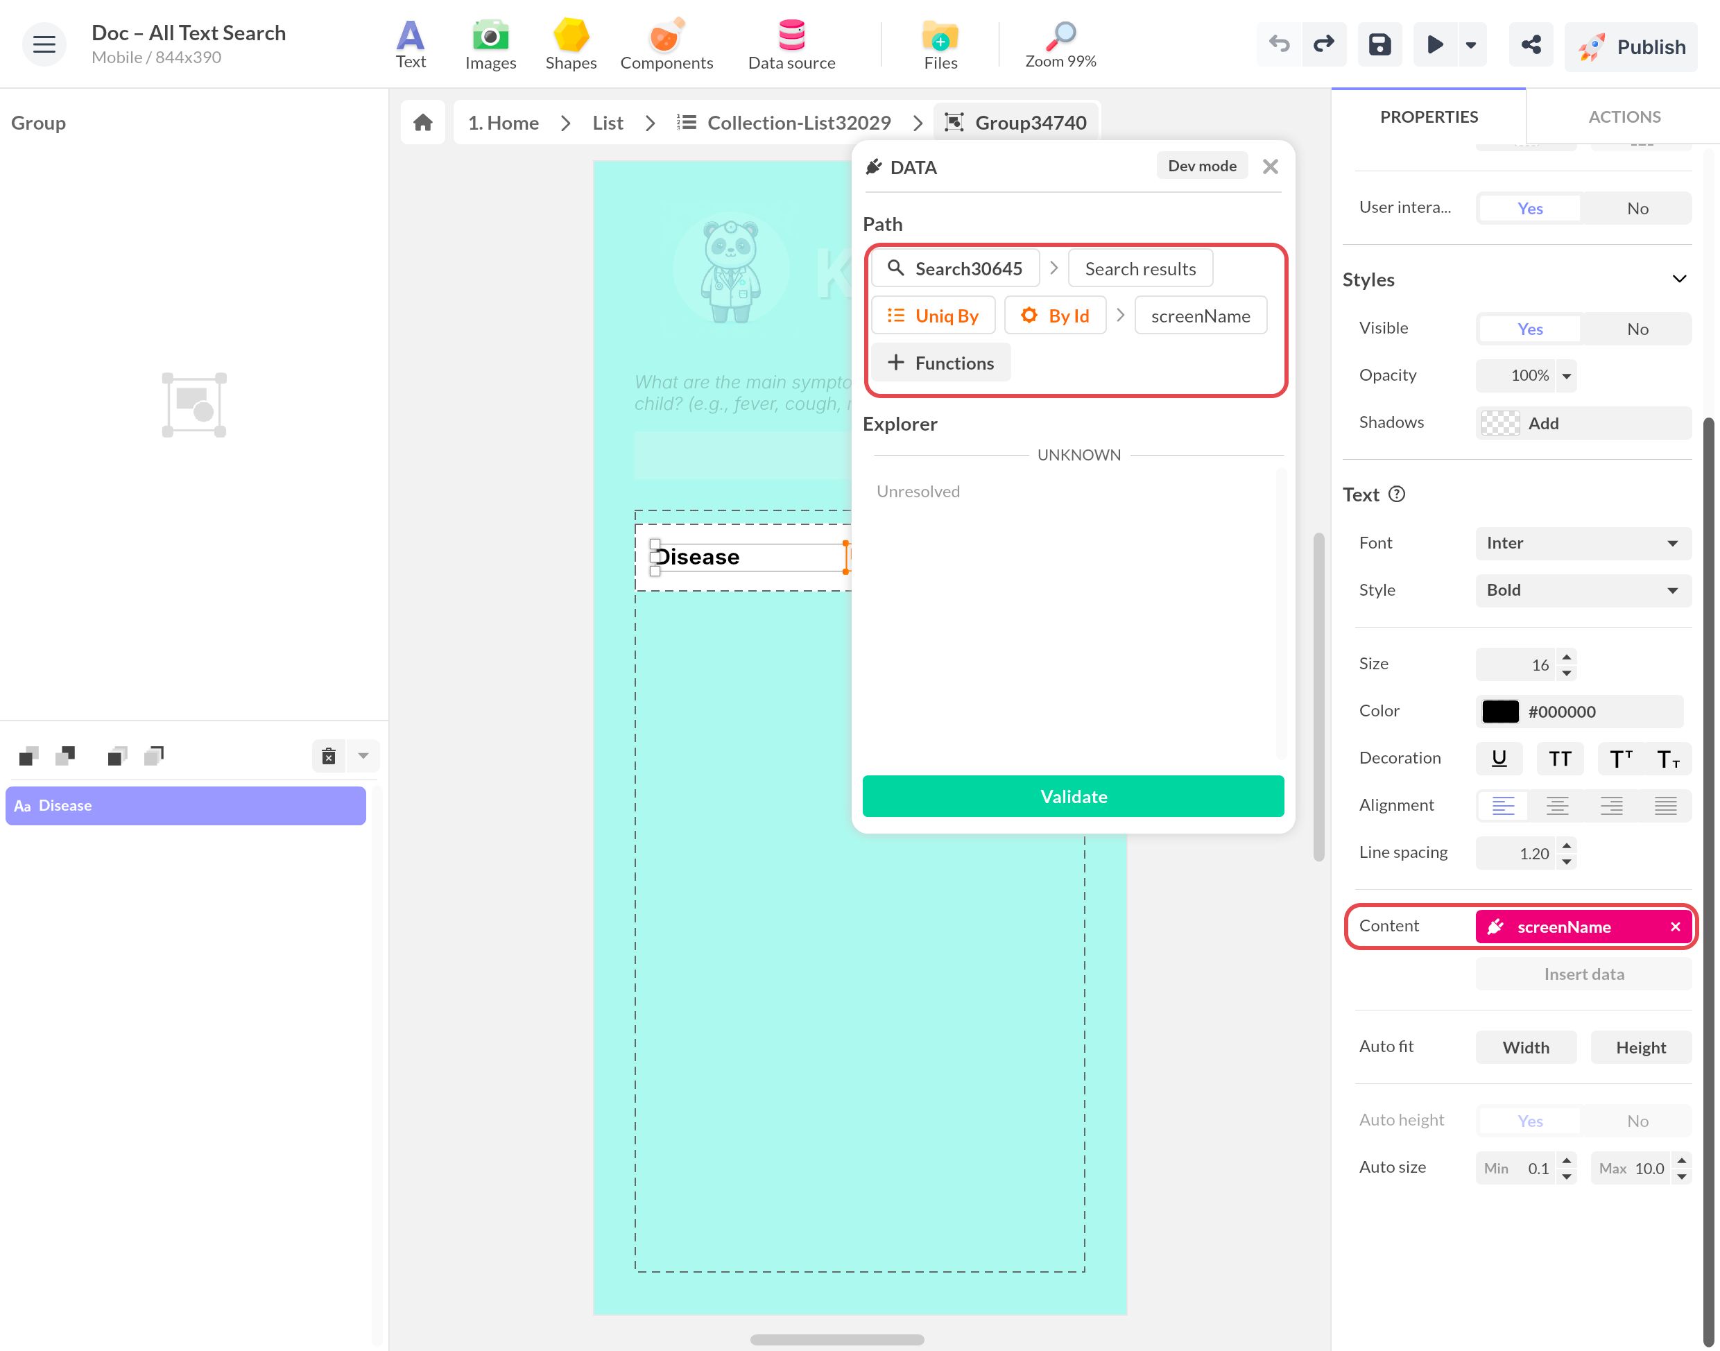Open the Text tool in toolbar

[411, 45]
